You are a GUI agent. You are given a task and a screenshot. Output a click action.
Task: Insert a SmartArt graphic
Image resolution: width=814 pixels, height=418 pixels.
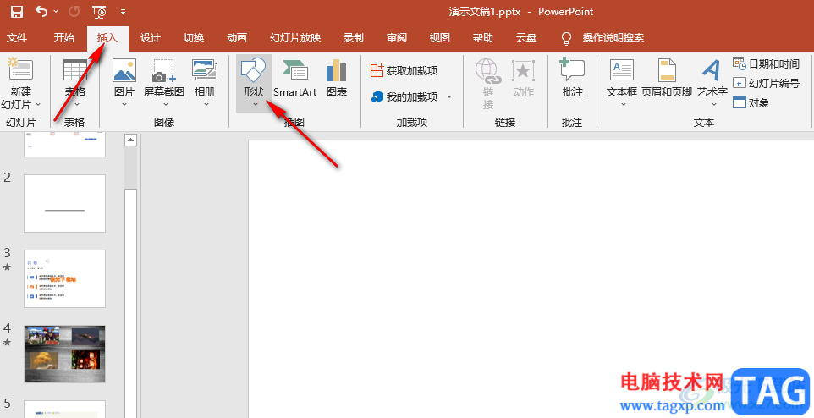(x=294, y=79)
